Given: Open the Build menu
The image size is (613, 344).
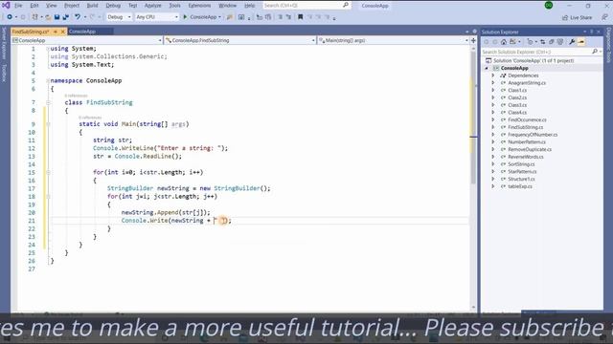Looking at the screenshot, I should pyautogui.click(x=92, y=6).
